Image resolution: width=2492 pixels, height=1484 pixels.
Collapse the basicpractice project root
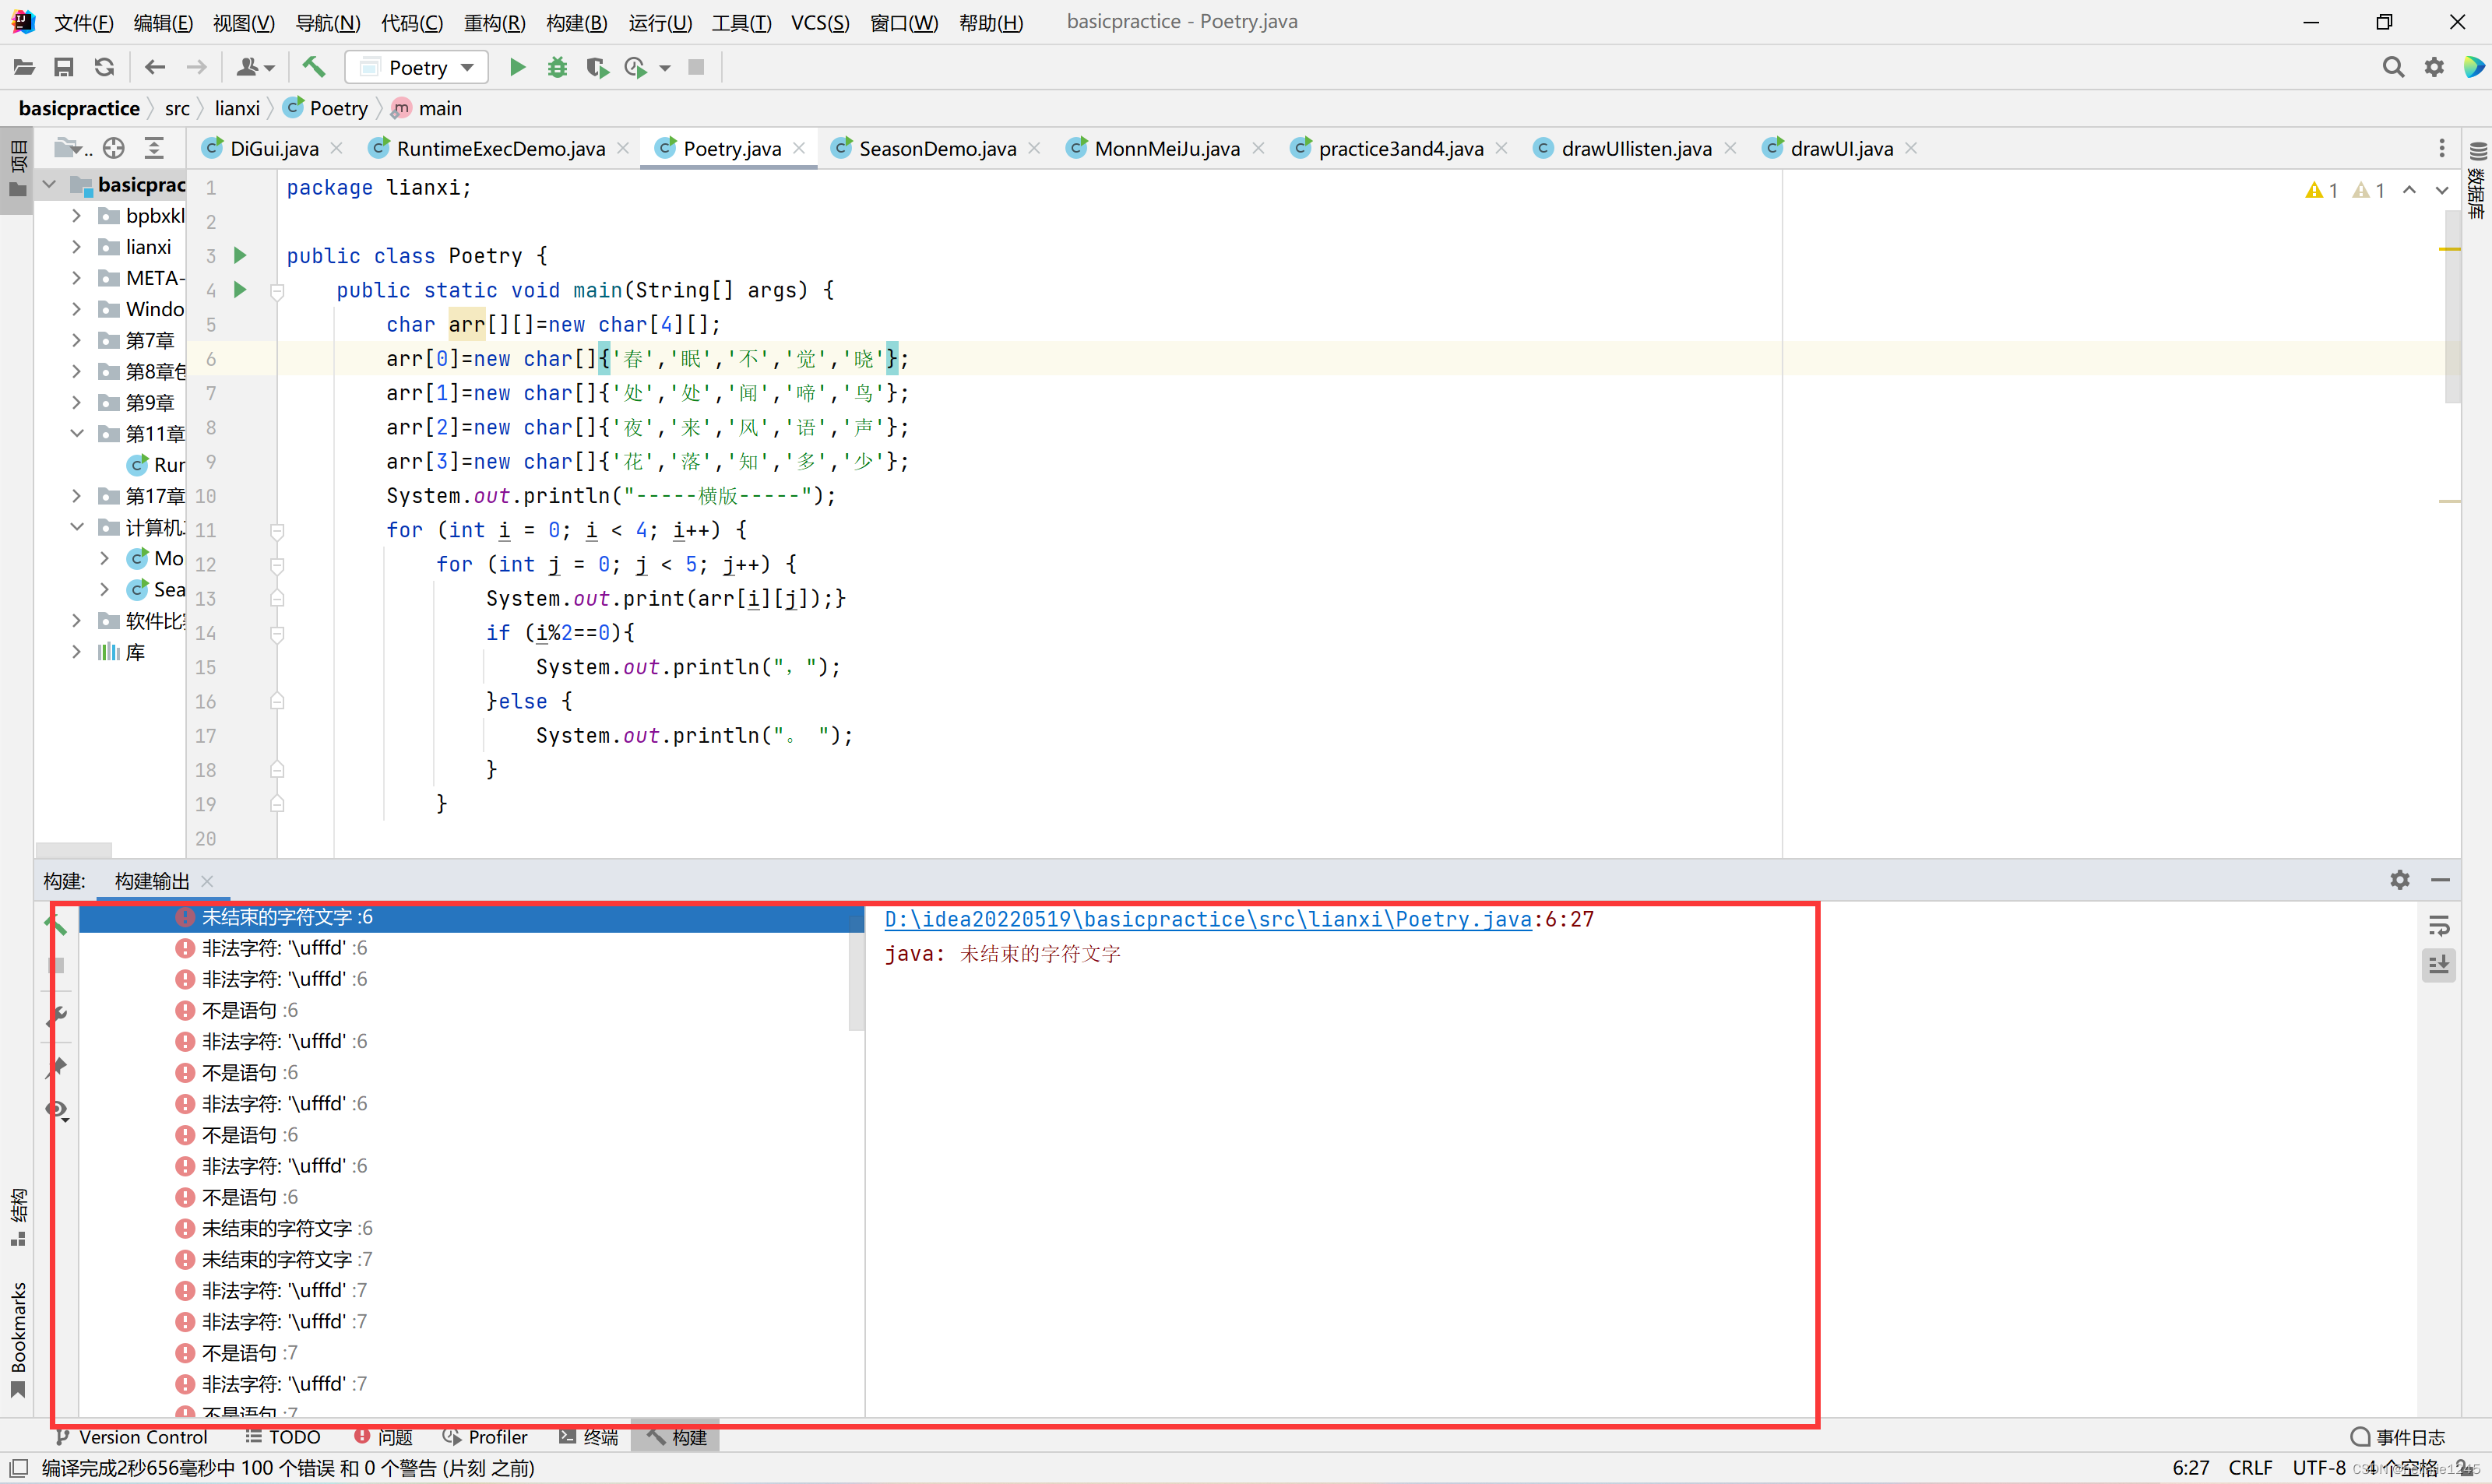click(x=49, y=184)
